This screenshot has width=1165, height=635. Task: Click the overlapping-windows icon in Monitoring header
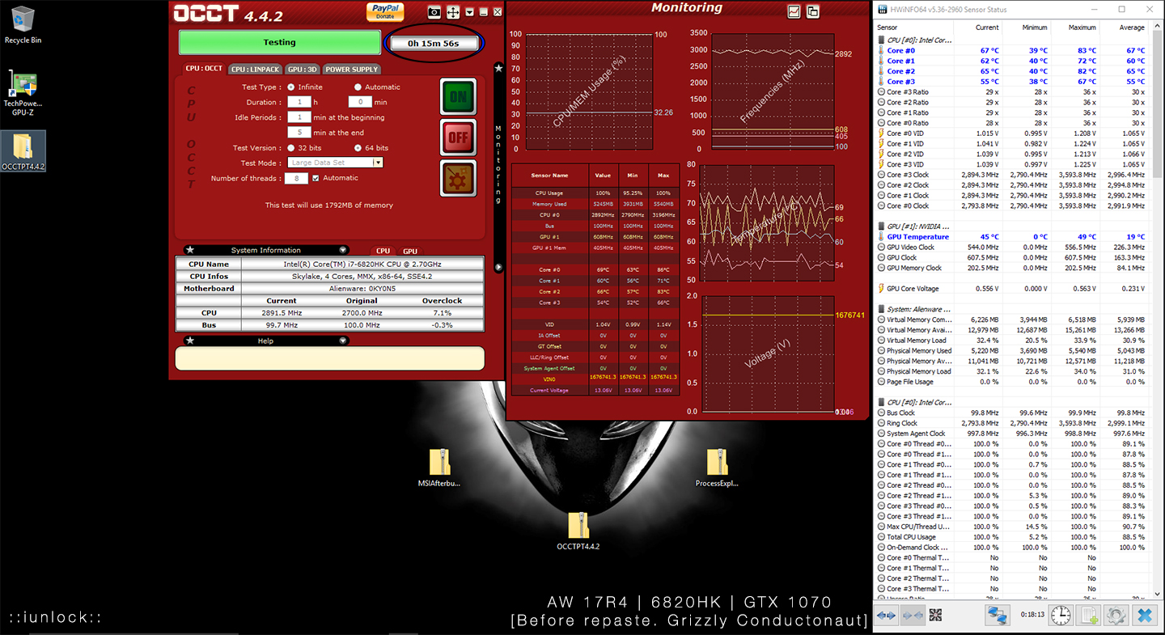(x=812, y=11)
